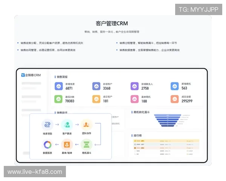Click the bullet text starting 销售协同管理

48,50
